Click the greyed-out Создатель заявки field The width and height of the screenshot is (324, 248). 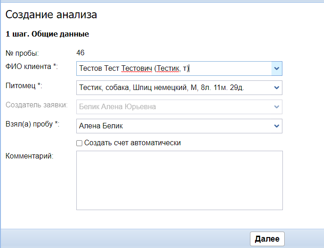pyautogui.click(x=174, y=107)
